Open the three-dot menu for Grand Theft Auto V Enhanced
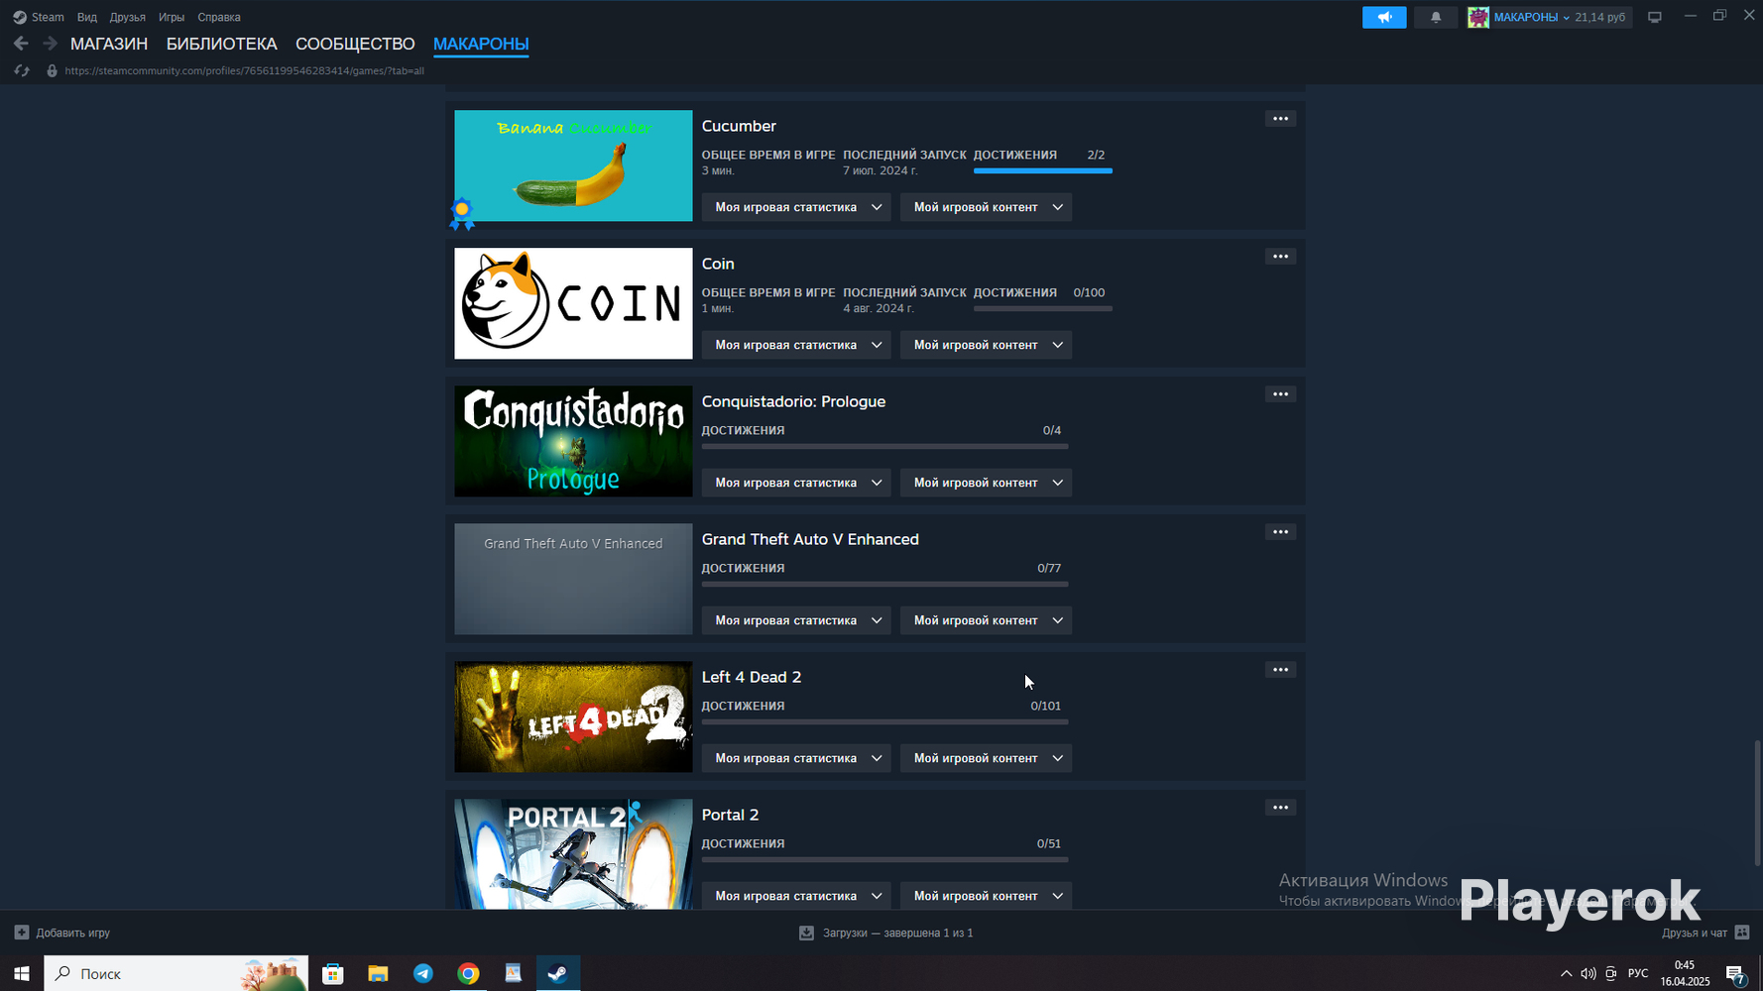Screen dimensions: 1763x991 coord(1280,532)
